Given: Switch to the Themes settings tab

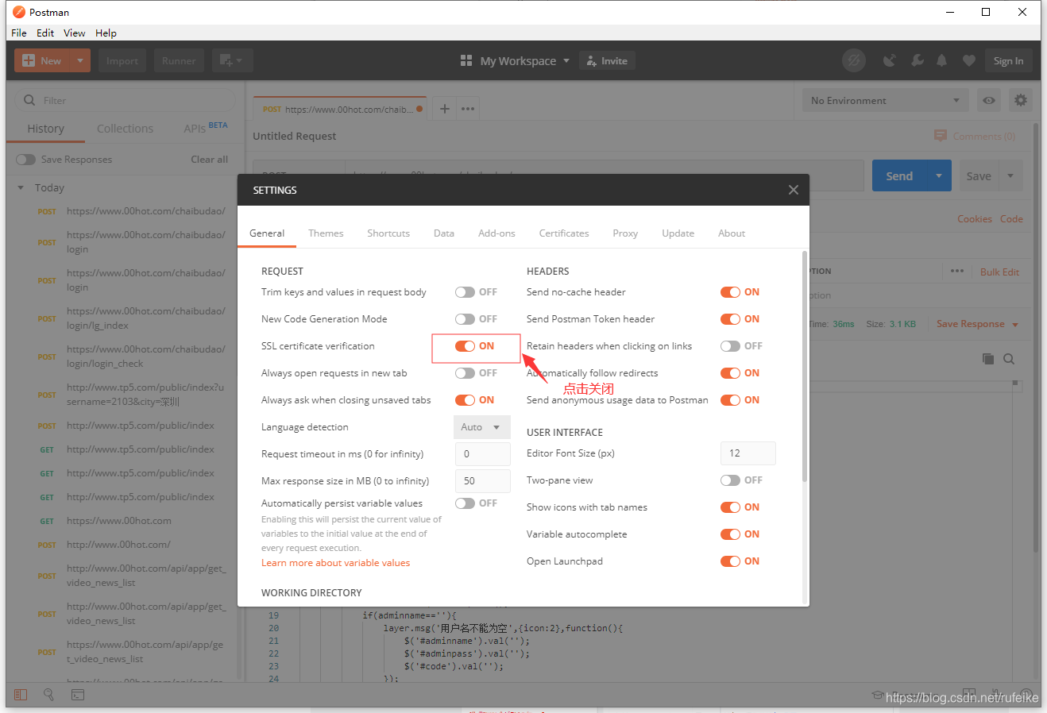Looking at the screenshot, I should (326, 233).
